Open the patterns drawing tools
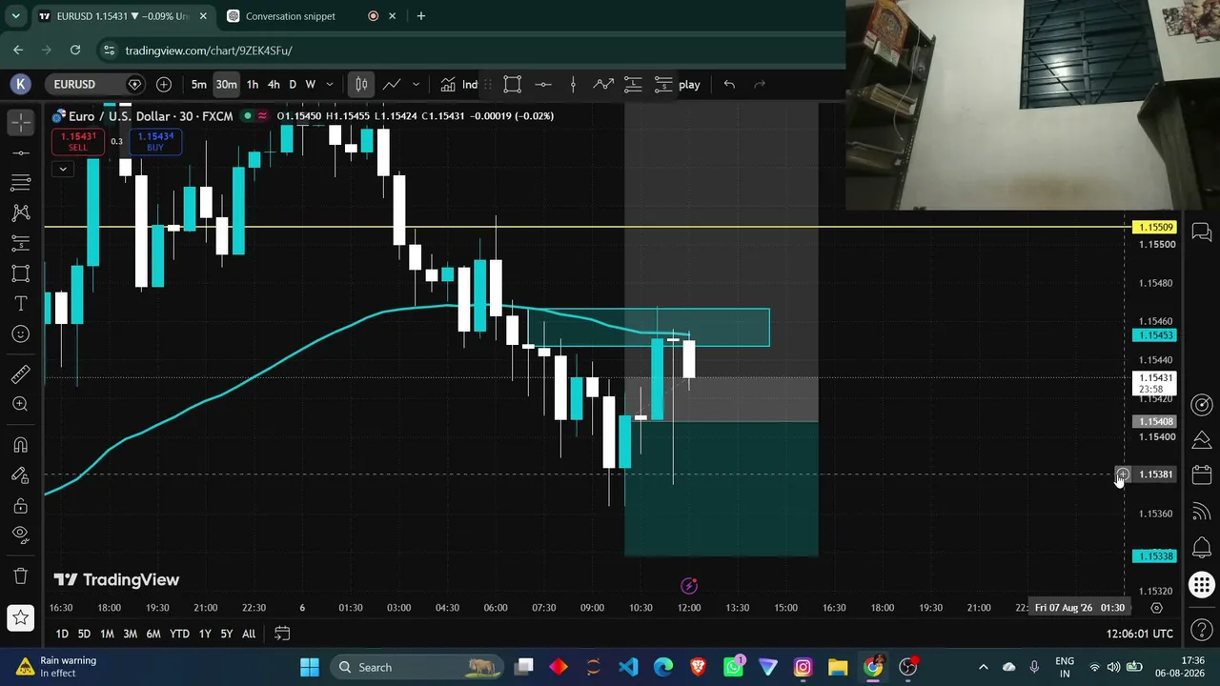Image resolution: width=1220 pixels, height=686 pixels. coord(21,212)
